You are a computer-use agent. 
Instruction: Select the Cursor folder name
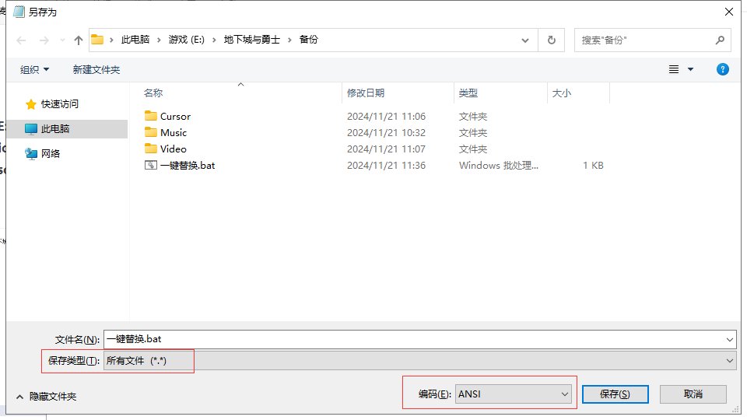(x=175, y=116)
